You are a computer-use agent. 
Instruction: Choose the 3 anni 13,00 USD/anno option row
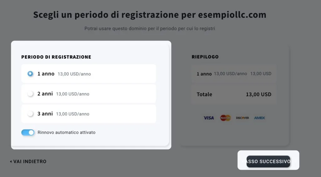[89, 114]
